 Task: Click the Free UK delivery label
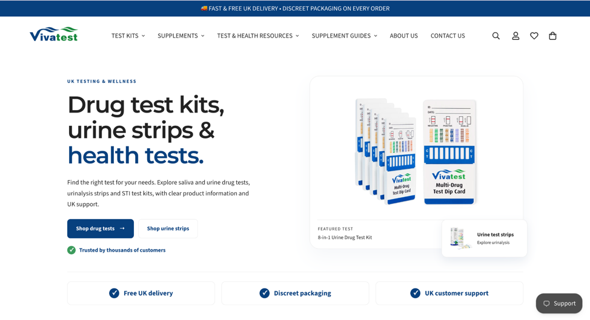pos(148,293)
